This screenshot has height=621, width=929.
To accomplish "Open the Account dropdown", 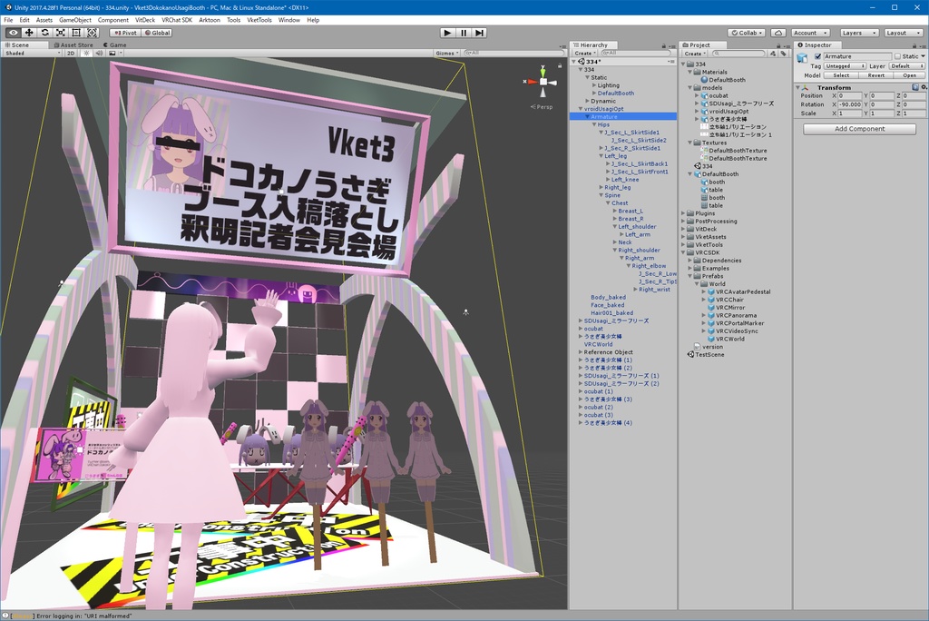I will (810, 33).
